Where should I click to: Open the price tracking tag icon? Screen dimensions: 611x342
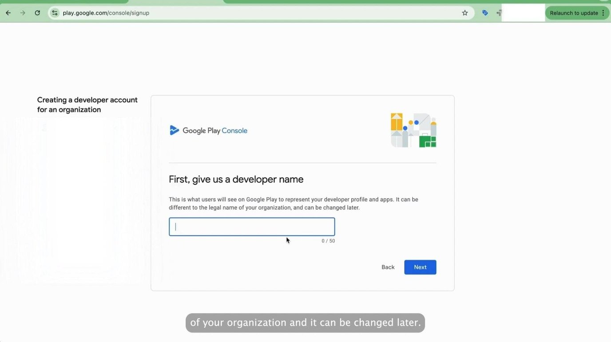point(485,13)
